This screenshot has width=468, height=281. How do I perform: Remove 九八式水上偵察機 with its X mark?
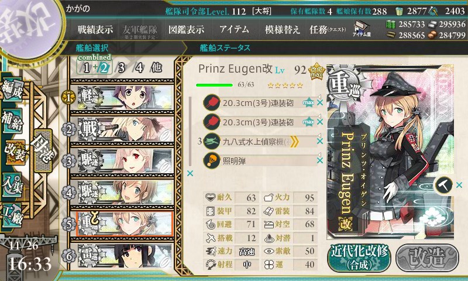320,141
